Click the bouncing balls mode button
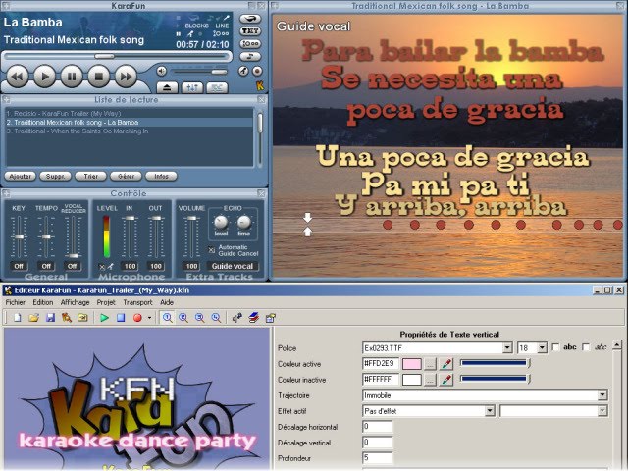The width and height of the screenshot is (628, 471). [x=250, y=44]
